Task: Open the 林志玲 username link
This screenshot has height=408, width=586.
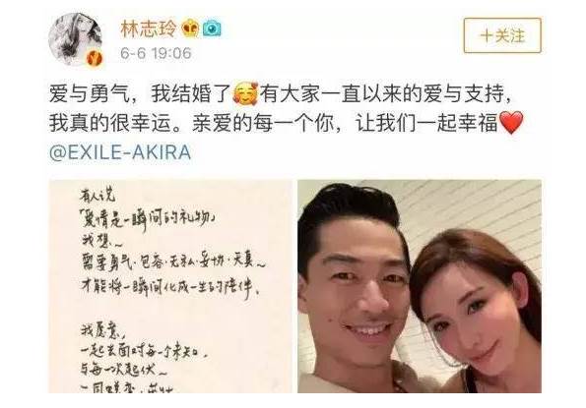Action: [x=149, y=29]
